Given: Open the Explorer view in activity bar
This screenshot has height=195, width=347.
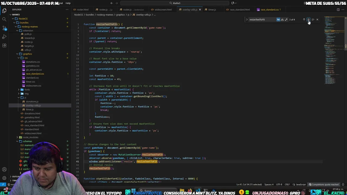Looking at the screenshot, I should click(4, 11).
